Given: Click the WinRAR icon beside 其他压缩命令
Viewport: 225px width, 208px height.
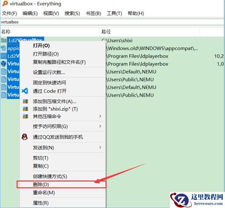Looking at the screenshot, I should tap(25, 116).
